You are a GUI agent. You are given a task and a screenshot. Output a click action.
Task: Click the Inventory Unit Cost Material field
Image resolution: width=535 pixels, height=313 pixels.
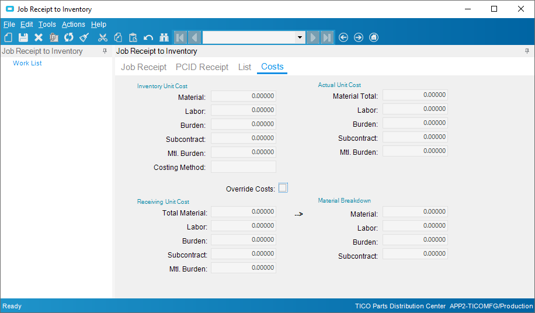coord(244,96)
